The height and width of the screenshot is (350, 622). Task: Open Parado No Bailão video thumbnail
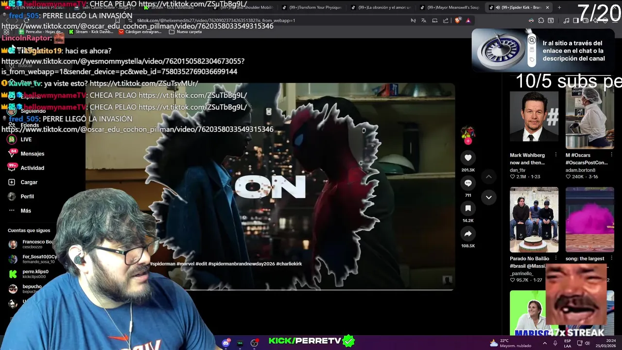[534, 220]
